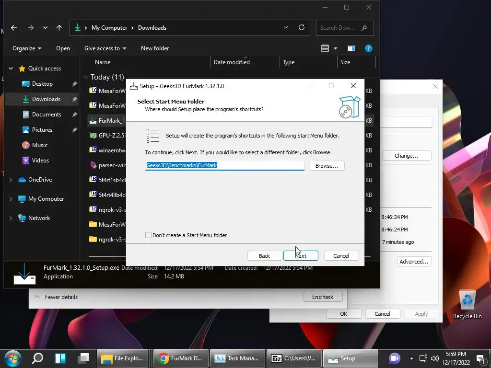This screenshot has width=491, height=368.
Task: Select Downloads in navigation pane
Action: point(46,99)
